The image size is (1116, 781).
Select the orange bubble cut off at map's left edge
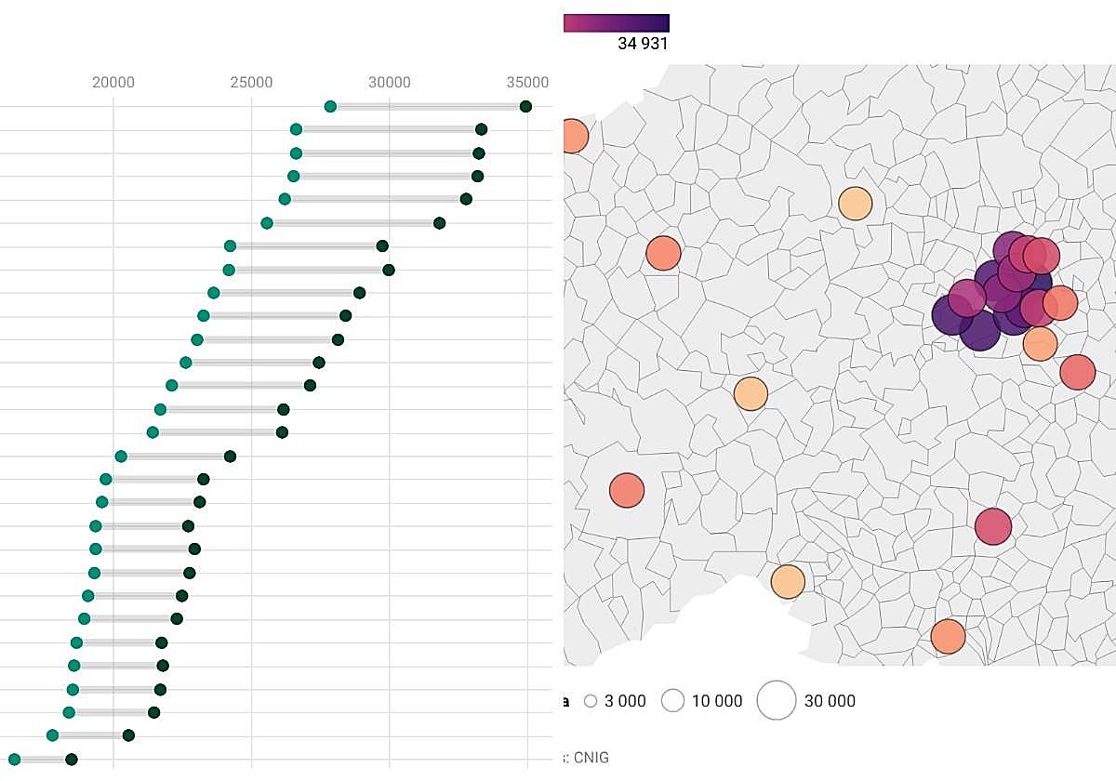pyautogui.click(x=575, y=137)
